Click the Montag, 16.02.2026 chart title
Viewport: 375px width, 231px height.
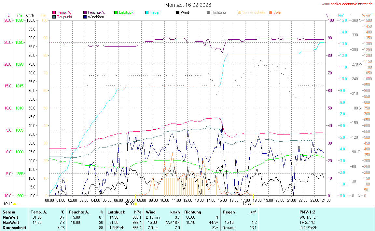tap(188, 5)
